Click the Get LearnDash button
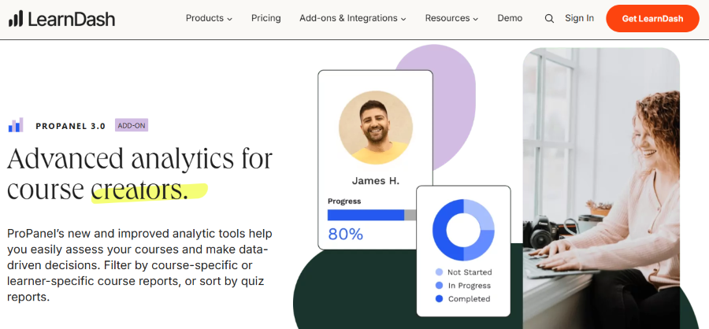 click(652, 19)
